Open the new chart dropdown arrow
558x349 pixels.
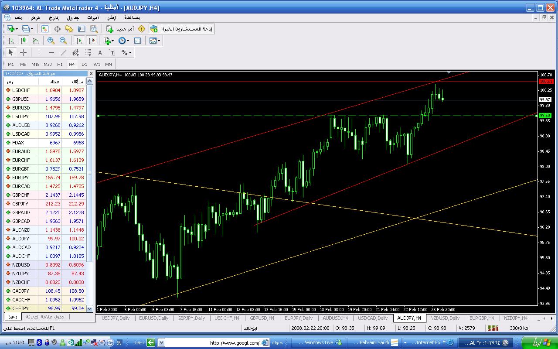[x=17, y=29]
